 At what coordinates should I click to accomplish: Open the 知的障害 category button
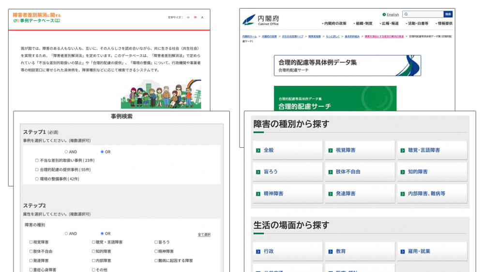(432, 172)
